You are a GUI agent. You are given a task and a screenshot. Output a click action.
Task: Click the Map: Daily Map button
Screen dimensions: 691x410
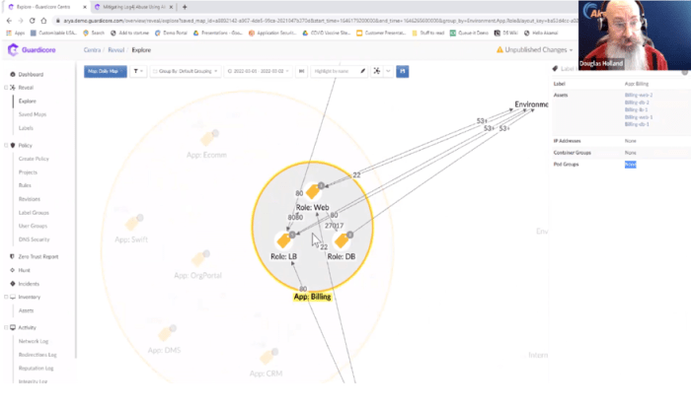click(106, 71)
